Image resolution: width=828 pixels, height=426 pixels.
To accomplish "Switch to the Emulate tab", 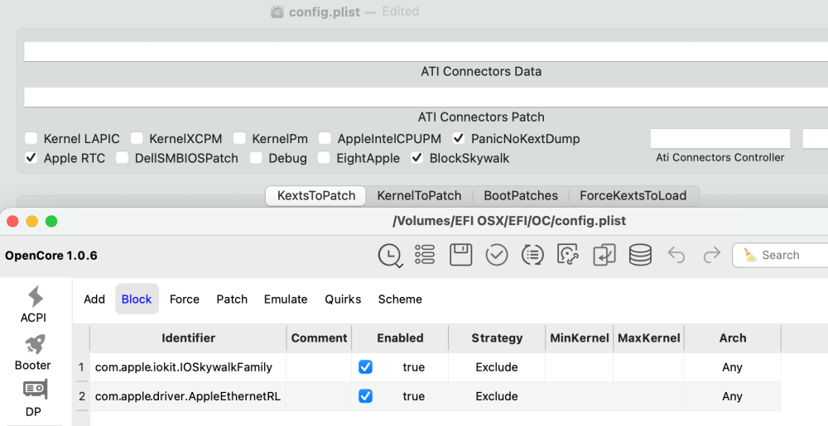I will (286, 299).
